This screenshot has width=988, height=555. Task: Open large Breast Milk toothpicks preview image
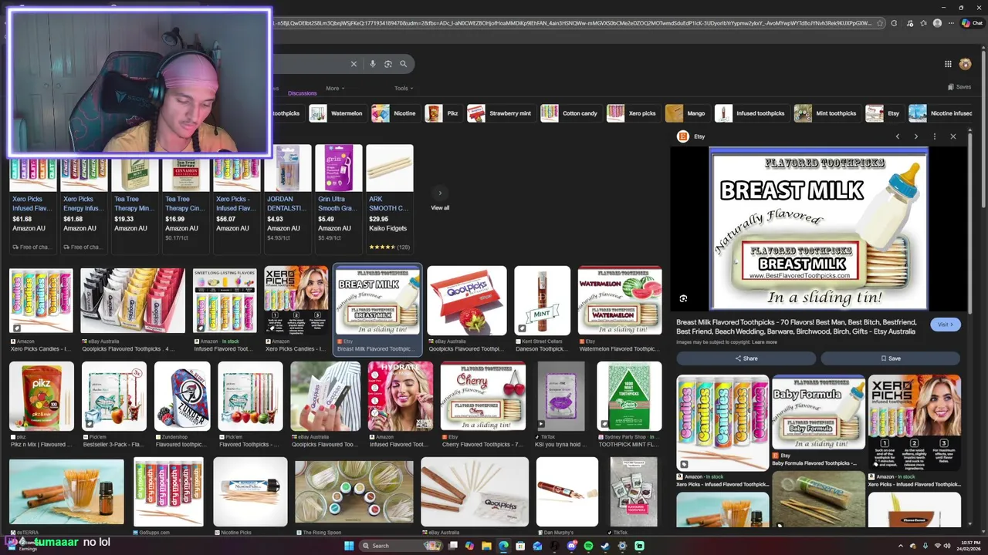(x=818, y=229)
